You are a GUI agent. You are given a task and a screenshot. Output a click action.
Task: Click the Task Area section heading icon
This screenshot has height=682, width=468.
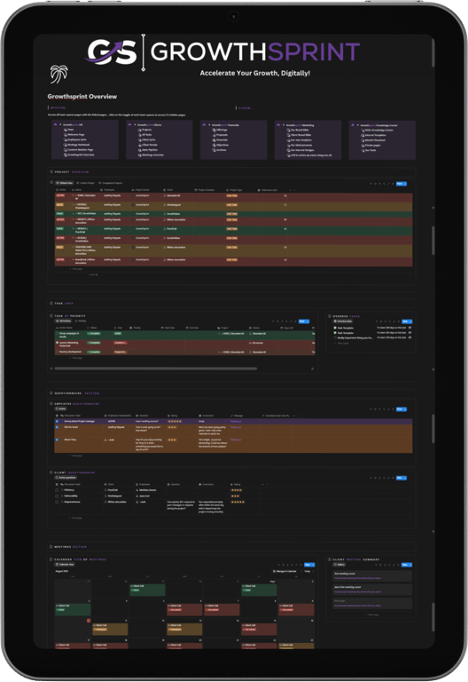[51, 303]
